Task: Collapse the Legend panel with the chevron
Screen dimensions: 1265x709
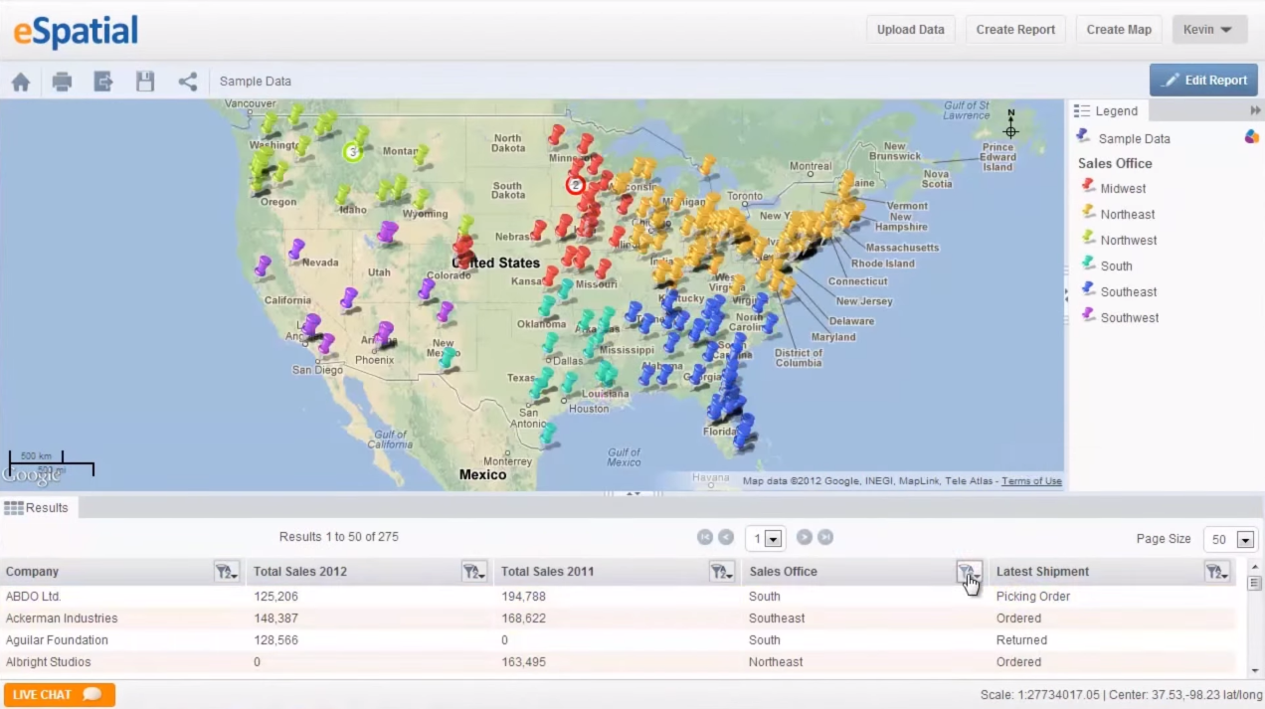Action: tap(1255, 110)
